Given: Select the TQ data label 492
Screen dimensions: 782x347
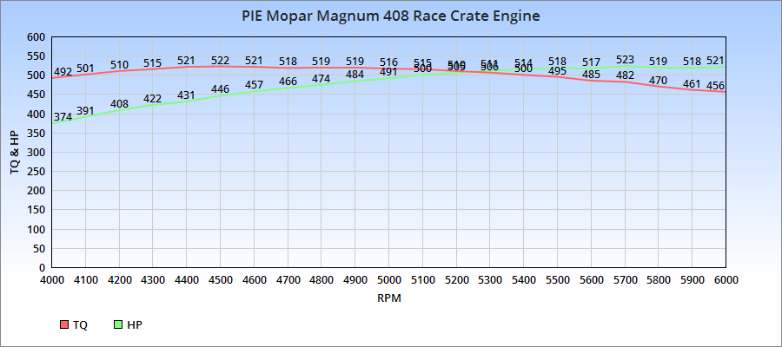Looking at the screenshot, I should tap(63, 72).
